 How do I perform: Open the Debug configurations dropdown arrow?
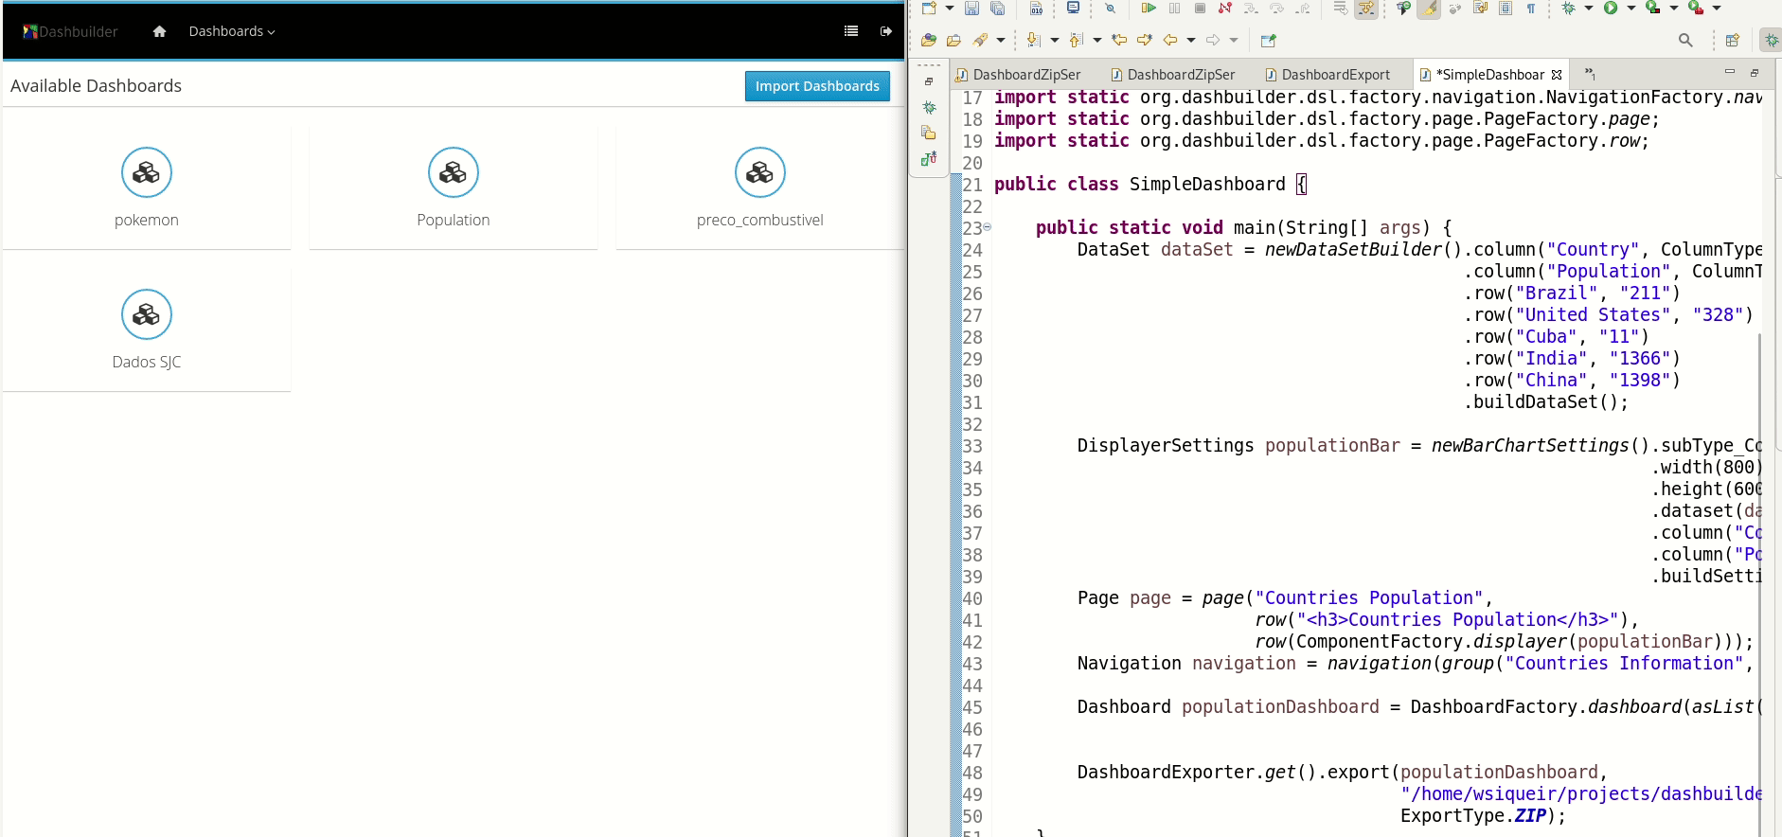(x=1589, y=9)
